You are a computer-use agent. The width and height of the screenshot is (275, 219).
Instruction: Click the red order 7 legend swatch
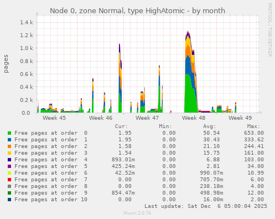9,180
